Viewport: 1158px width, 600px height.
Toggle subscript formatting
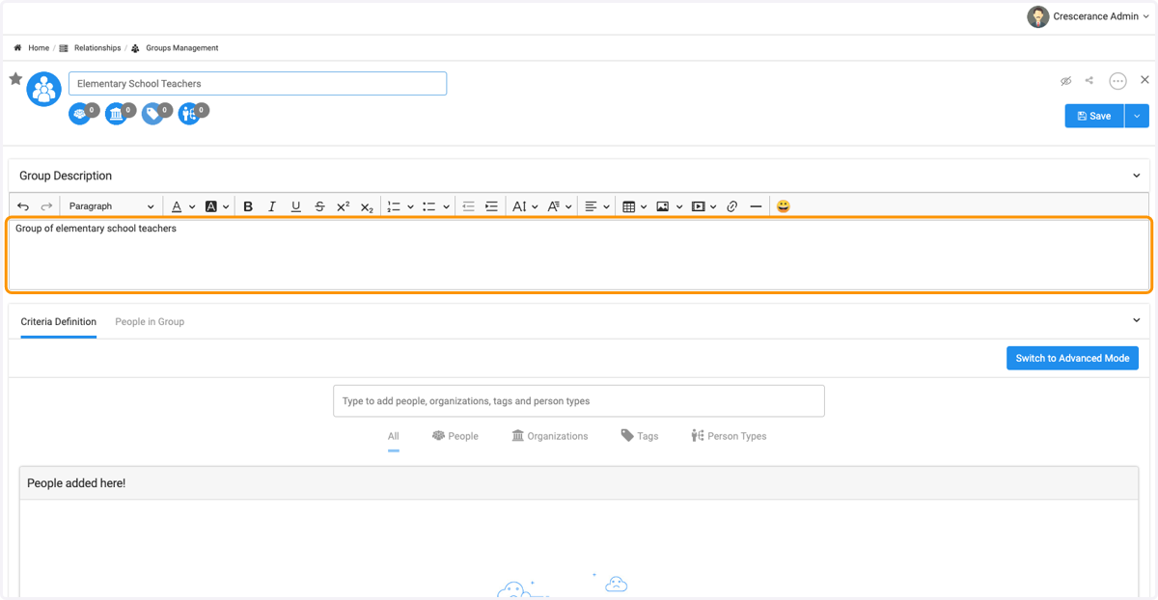[367, 206]
